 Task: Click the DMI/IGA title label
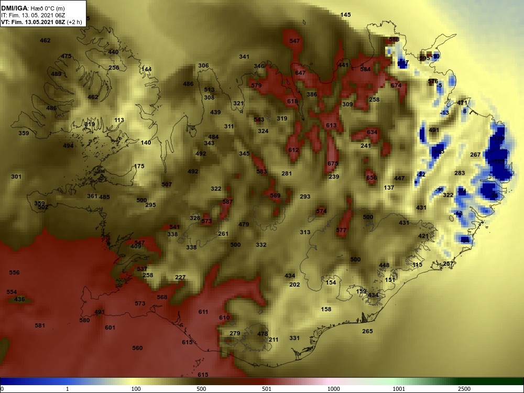pyautogui.click(x=14, y=8)
